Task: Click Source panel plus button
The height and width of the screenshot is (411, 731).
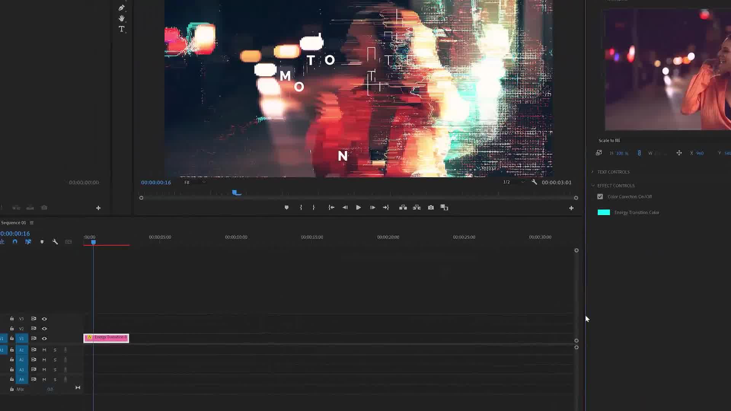Action: (x=98, y=208)
